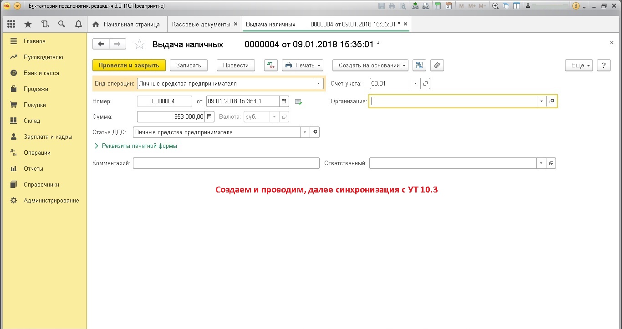Image resolution: width=622 pixels, height=329 pixels.
Task: Click the Записать button
Action: (189, 65)
